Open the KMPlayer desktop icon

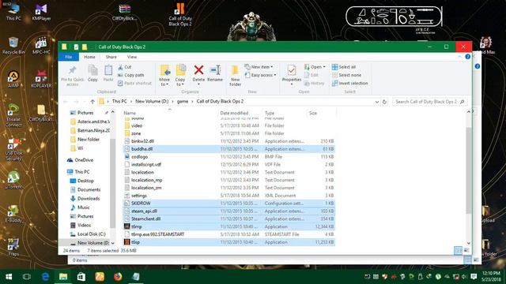(x=41, y=13)
